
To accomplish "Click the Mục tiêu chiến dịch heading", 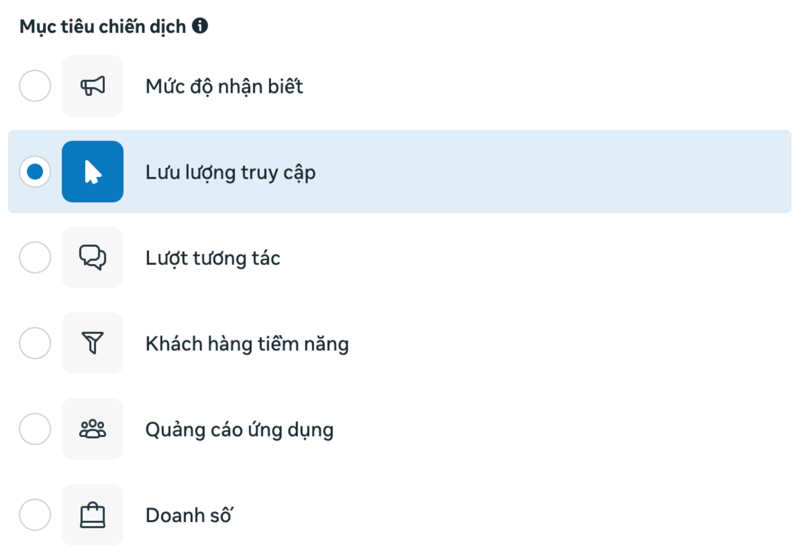I will [x=103, y=27].
